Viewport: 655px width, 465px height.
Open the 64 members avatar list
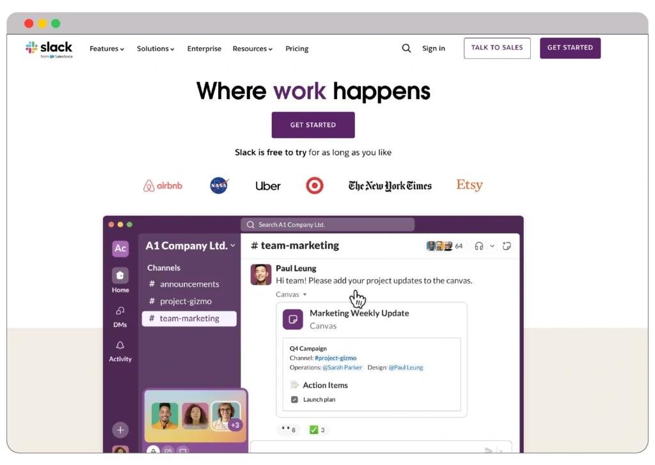(445, 246)
